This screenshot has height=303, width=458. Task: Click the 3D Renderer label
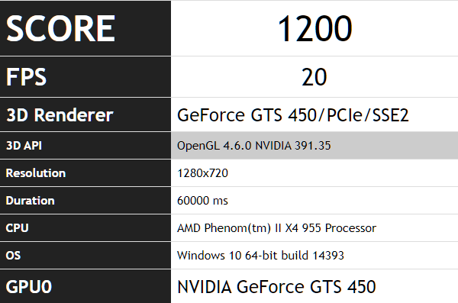point(60,114)
